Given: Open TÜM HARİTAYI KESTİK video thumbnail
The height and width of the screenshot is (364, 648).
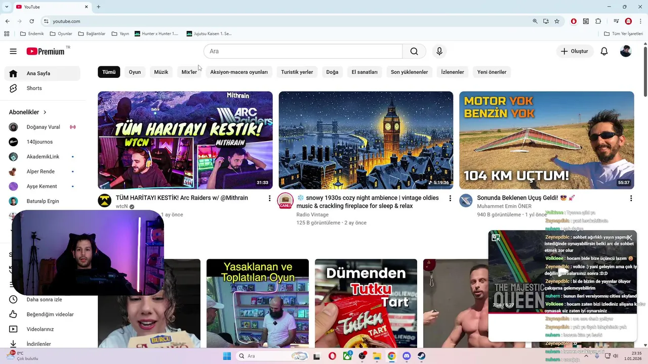Looking at the screenshot, I should point(185,140).
